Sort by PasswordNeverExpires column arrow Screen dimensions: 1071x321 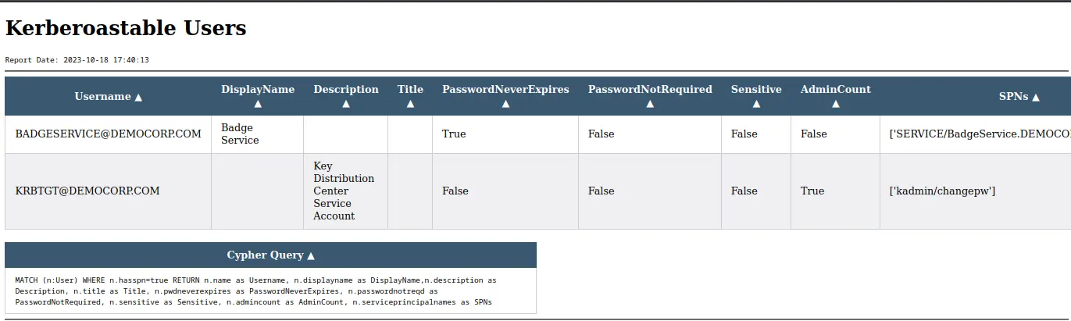505,103
